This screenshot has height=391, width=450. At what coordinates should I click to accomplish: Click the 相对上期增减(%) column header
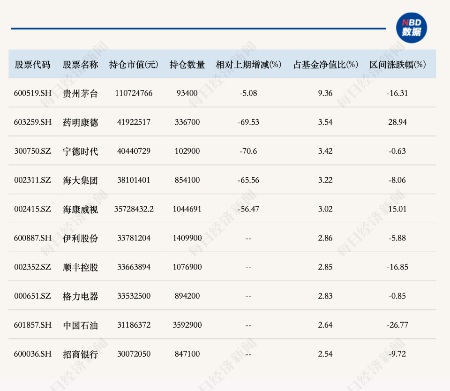click(248, 65)
